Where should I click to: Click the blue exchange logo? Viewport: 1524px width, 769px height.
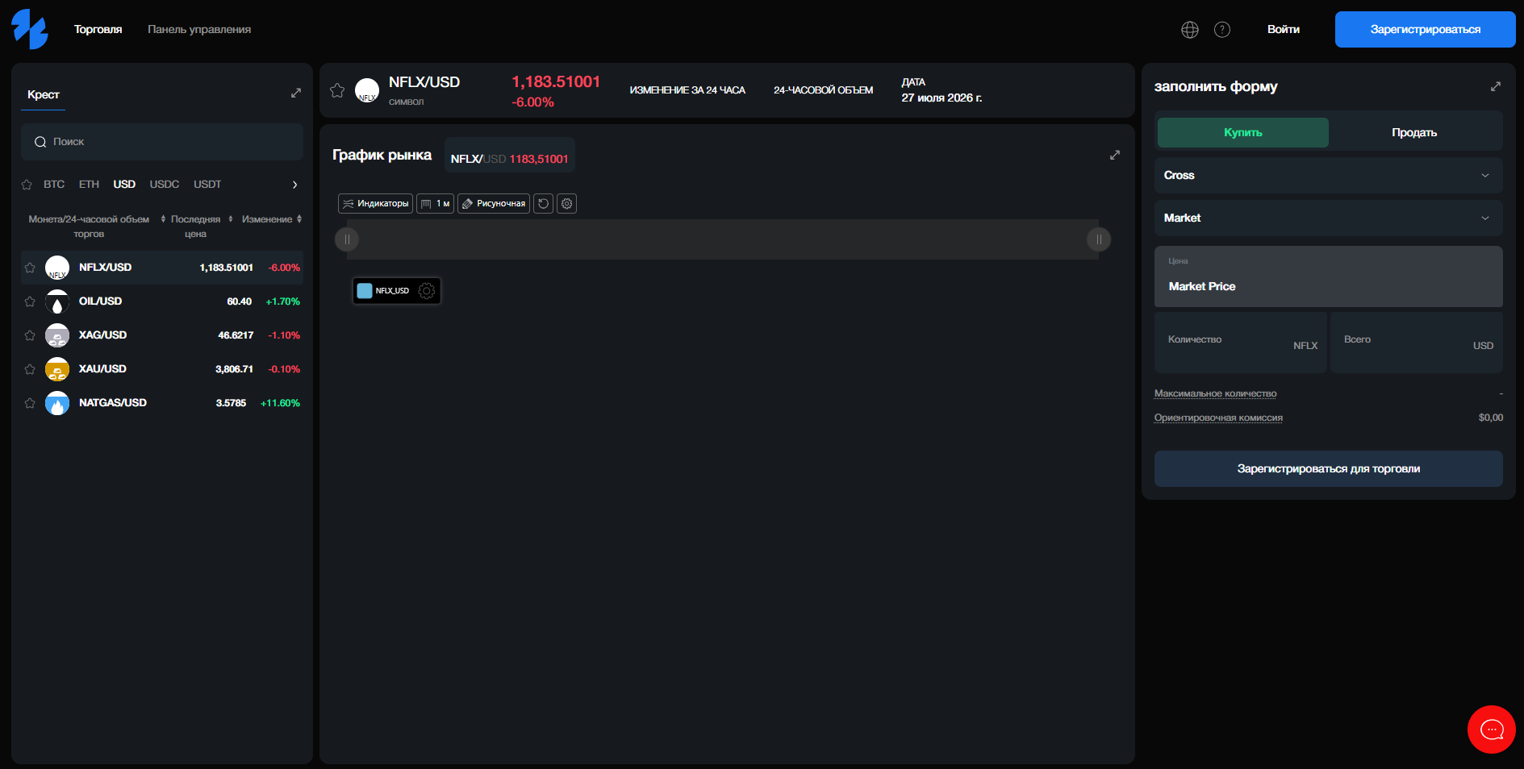click(30, 29)
